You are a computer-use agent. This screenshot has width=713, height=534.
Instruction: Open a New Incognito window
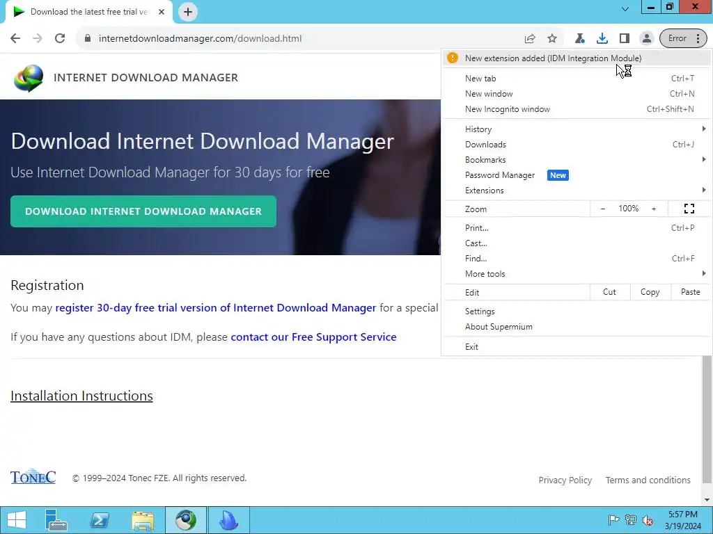(577, 109)
